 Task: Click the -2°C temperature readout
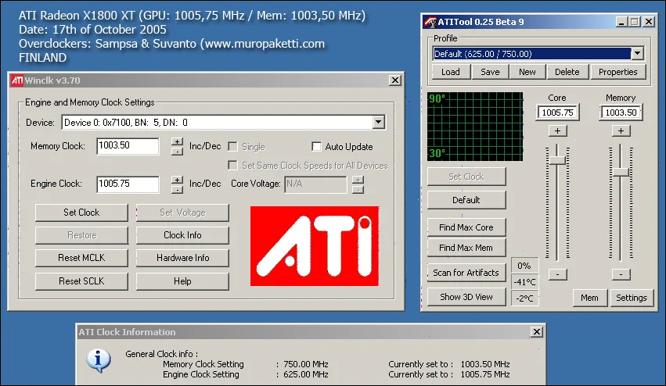click(524, 298)
